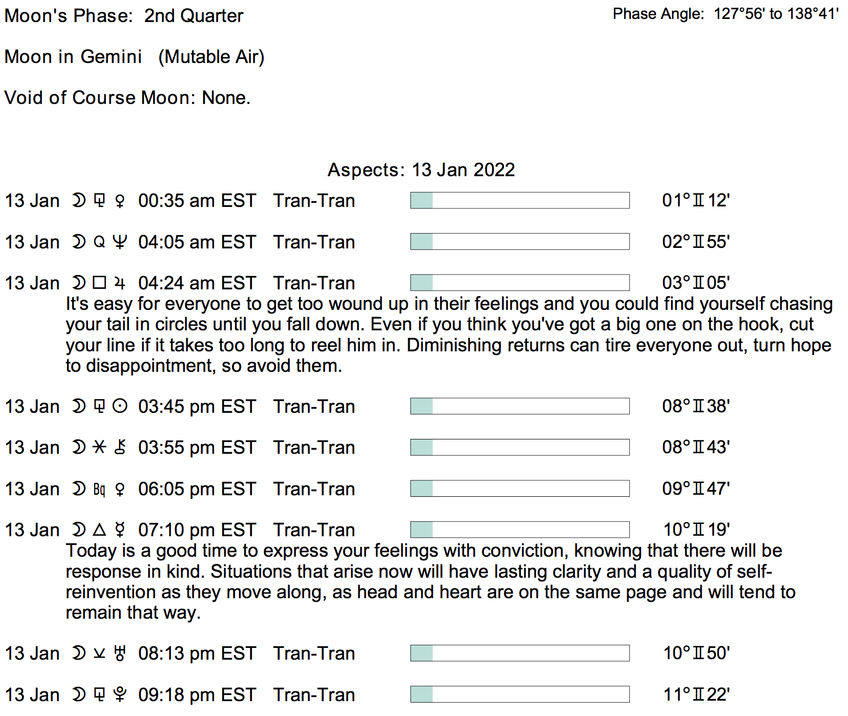
Task: Select the Jupiter glyph in the 04:24 am aspect
Action: [x=120, y=283]
